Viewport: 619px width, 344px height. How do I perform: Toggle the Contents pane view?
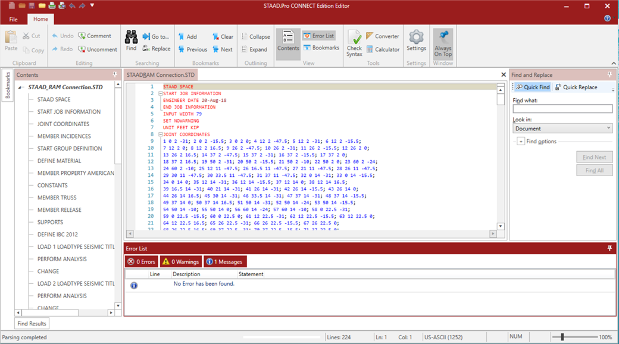288,43
